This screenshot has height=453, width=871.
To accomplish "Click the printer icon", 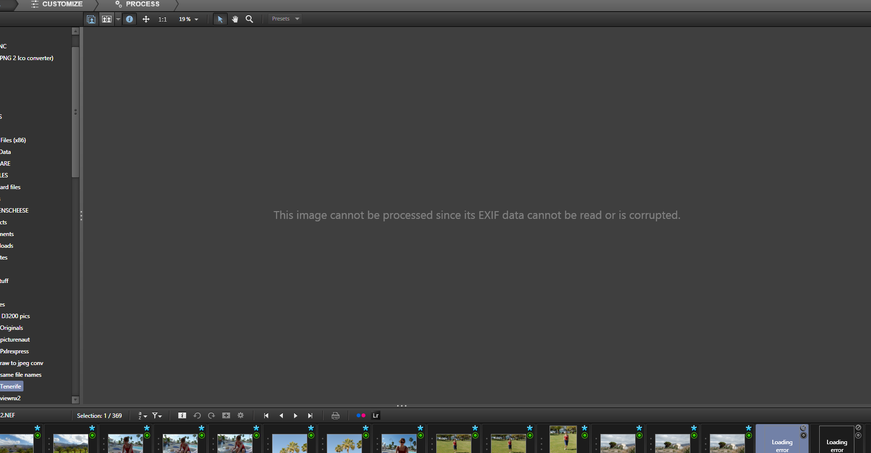I will (336, 416).
